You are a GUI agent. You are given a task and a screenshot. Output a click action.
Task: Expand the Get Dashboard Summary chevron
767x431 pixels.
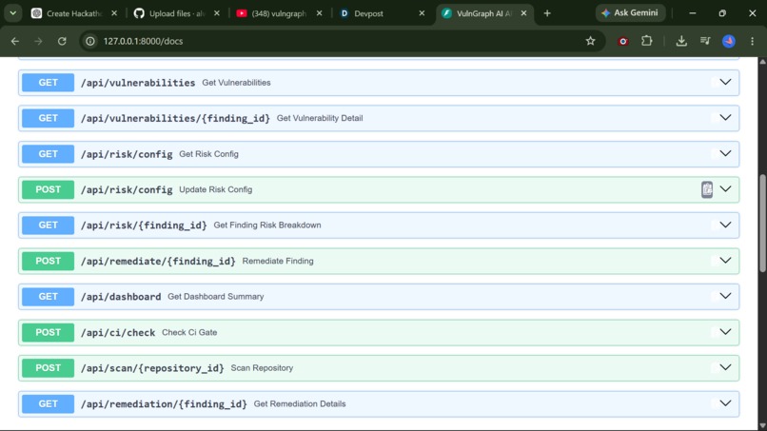725,297
